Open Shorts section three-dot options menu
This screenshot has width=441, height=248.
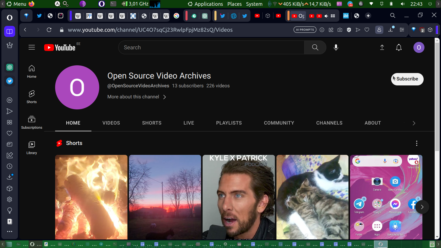(416, 143)
